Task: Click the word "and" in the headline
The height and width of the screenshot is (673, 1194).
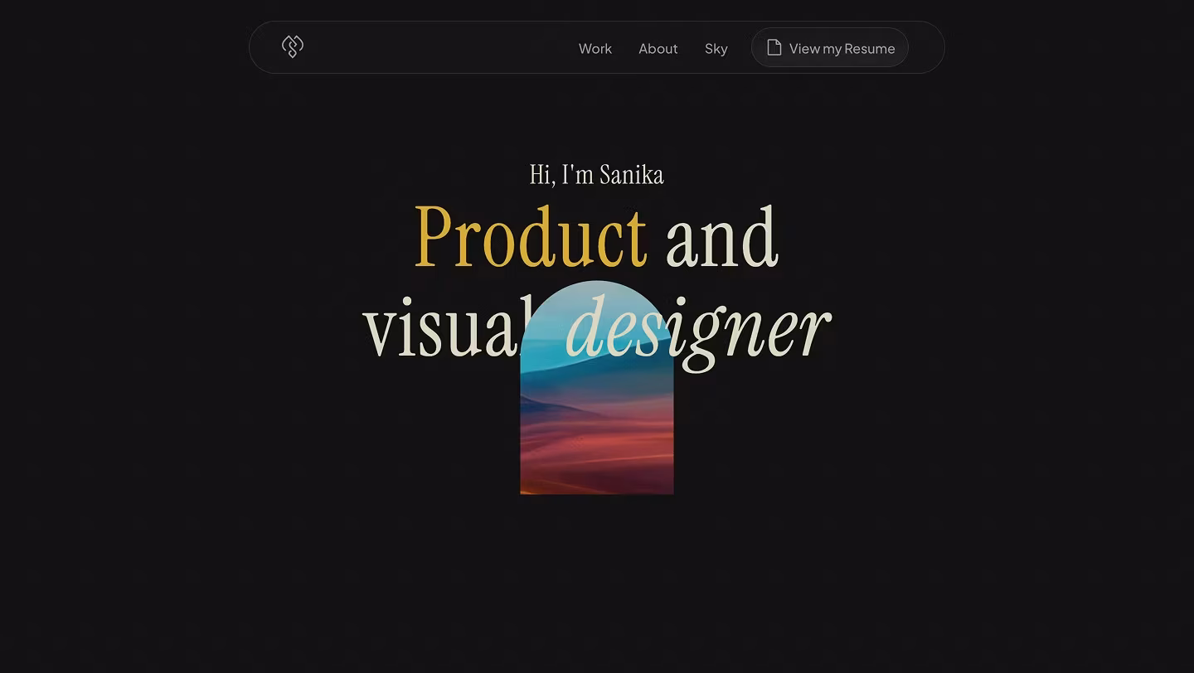Action: pos(721,237)
